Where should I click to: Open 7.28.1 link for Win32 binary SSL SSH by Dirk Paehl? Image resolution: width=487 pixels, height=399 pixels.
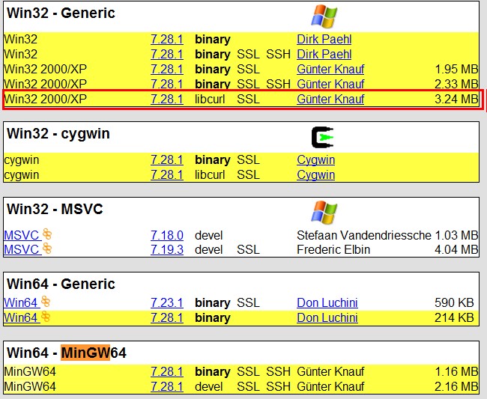click(x=167, y=55)
